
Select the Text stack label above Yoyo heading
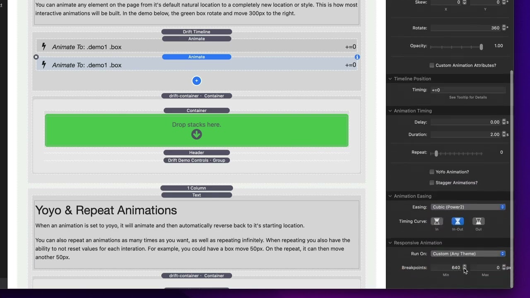click(x=197, y=195)
